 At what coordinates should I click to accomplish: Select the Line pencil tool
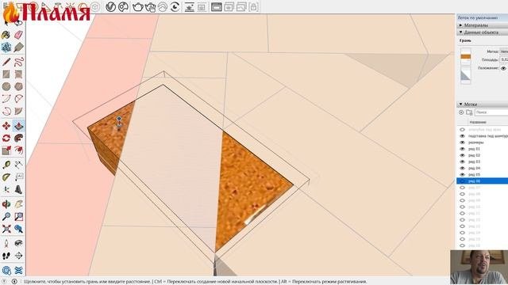tap(6, 62)
